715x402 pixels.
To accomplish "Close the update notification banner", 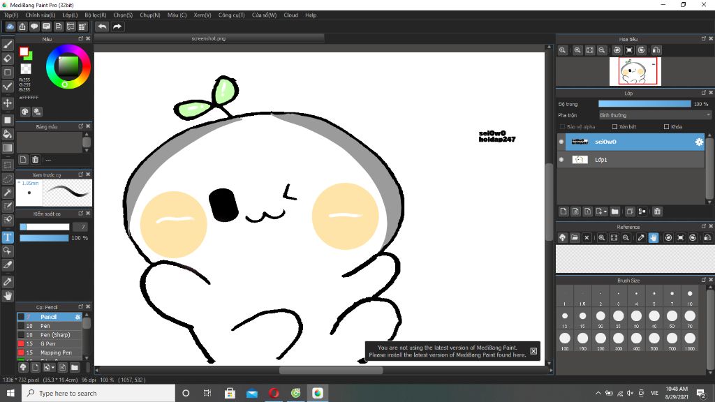I will pos(533,351).
